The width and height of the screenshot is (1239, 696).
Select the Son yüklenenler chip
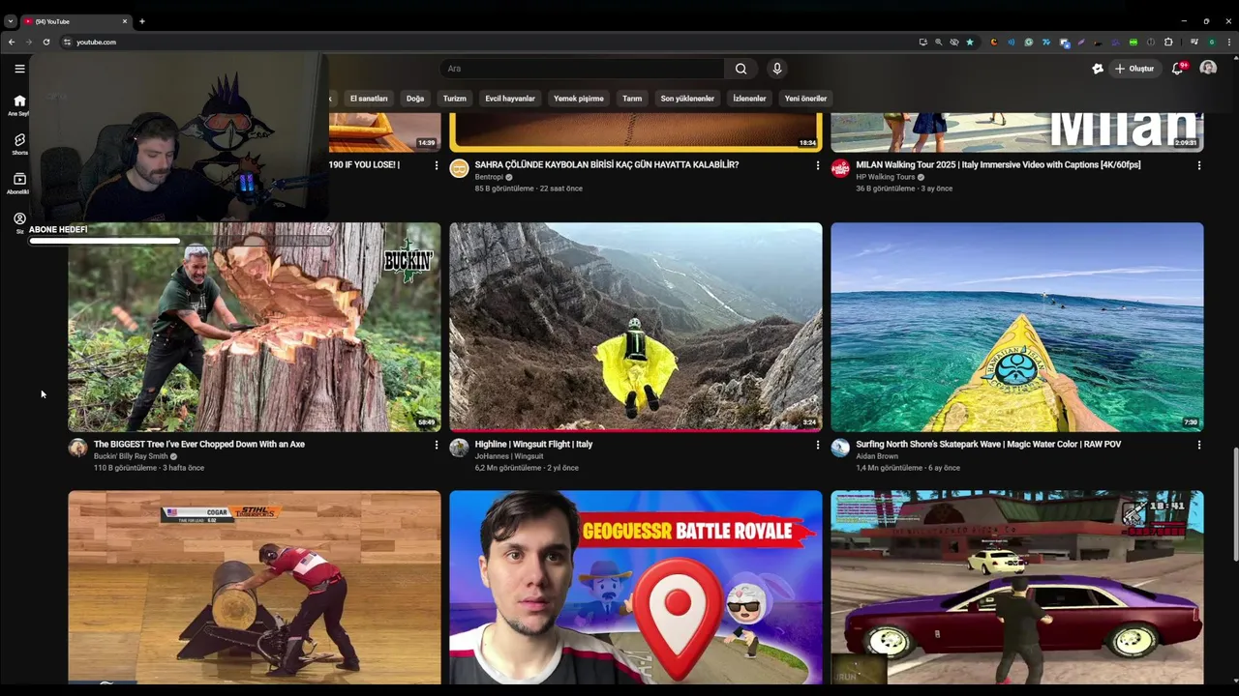(x=687, y=99)
